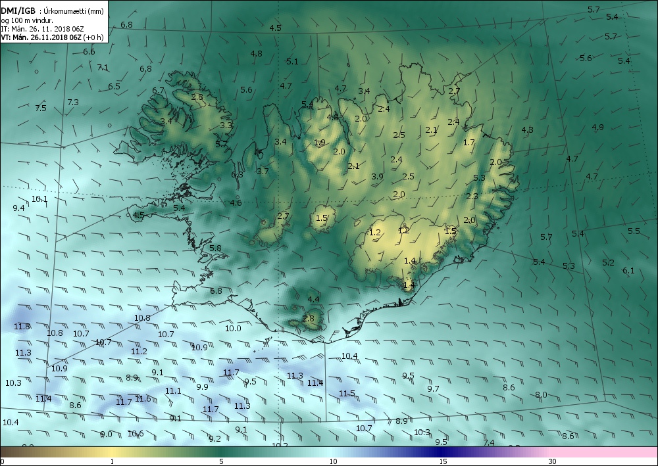Click the 3.9 value on the map
The width and height of the screenshot is (658, 466).
tap(377, 176)
